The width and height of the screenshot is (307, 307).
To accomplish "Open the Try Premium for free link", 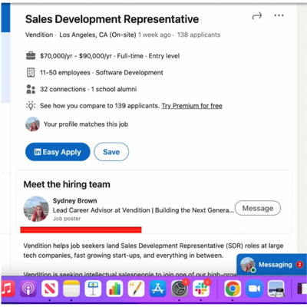I will pyautogui.click(x=192, y=106).
